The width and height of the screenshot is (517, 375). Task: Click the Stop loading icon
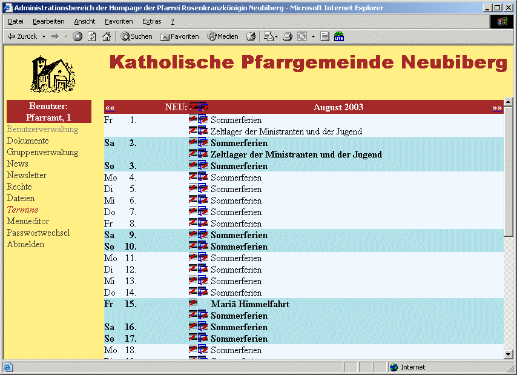77,36
